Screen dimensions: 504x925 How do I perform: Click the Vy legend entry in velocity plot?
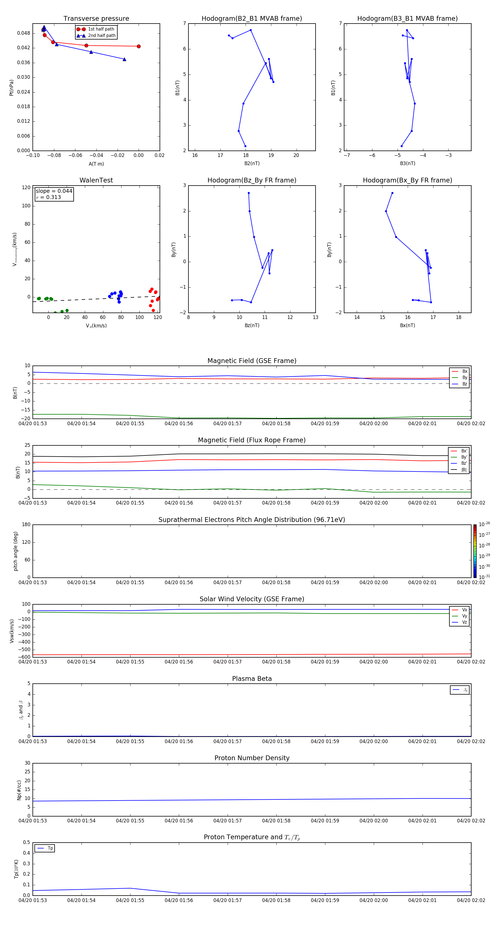tap(459, 616)
